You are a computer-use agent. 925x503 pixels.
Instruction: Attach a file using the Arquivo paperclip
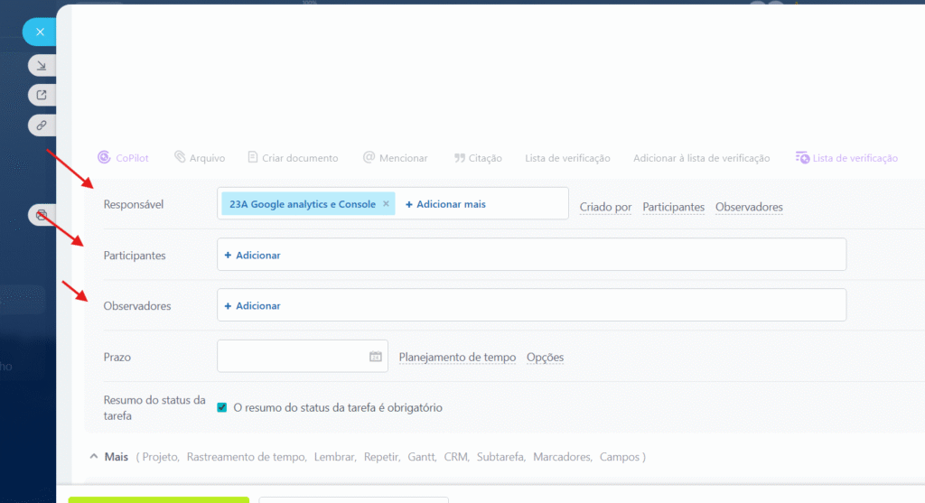coord(180,158)
